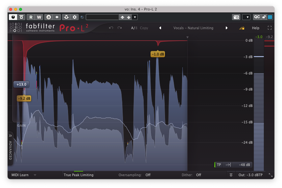Viewport: 282px width, 188px height.
Task: Toggle the plug-in power button
Action: (13, 17)
